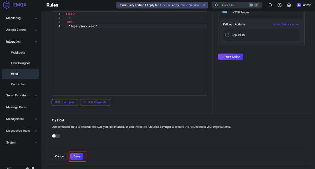The image size is (315, 169).
Task: Click the Republish fallback action icon
Action: [x=227, y=35]
